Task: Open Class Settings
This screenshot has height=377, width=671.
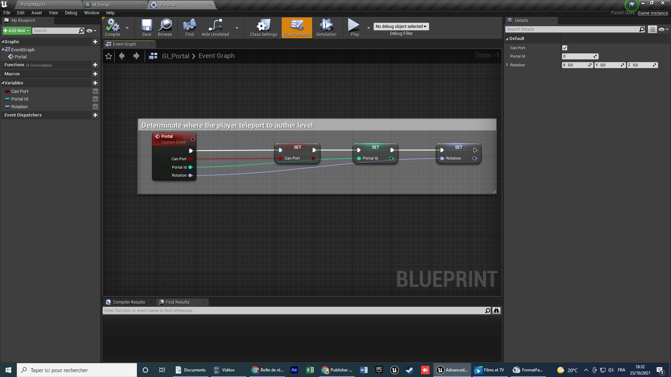Action: pos(263,28)
